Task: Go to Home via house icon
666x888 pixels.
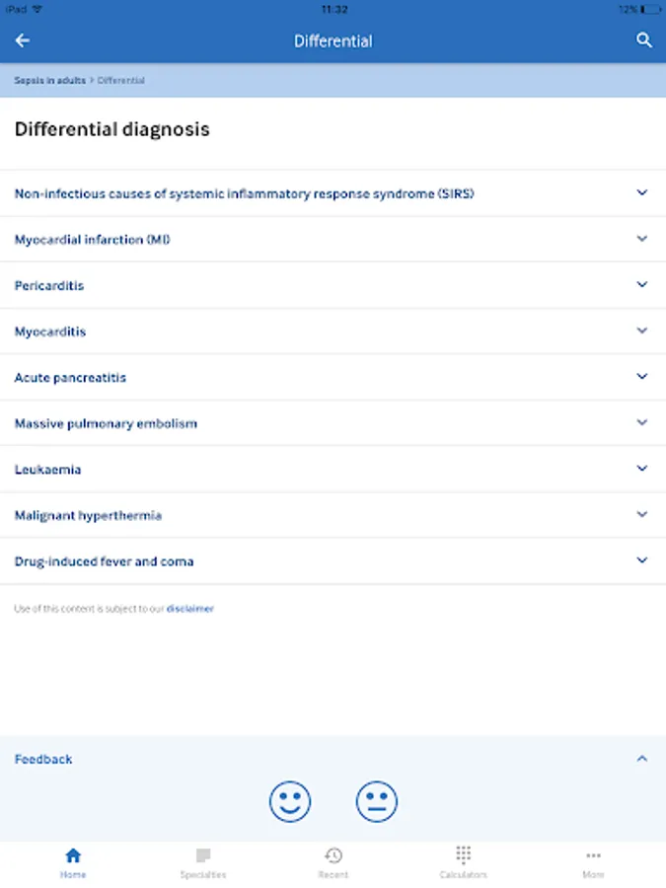Action: pyautogui.click(x=73, y=860)
